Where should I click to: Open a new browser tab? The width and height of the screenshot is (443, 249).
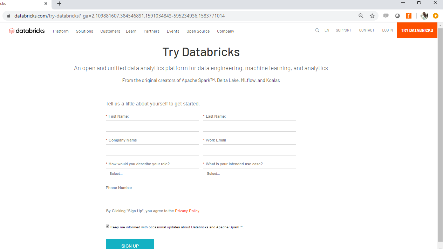tap(59, 4)
